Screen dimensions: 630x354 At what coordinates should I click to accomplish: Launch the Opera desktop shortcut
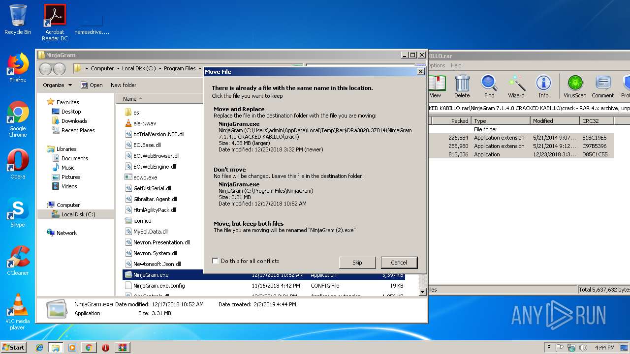(x=18, y=164)
